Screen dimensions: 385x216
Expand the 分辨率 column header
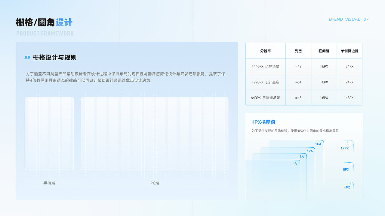(x=266, y=51)
